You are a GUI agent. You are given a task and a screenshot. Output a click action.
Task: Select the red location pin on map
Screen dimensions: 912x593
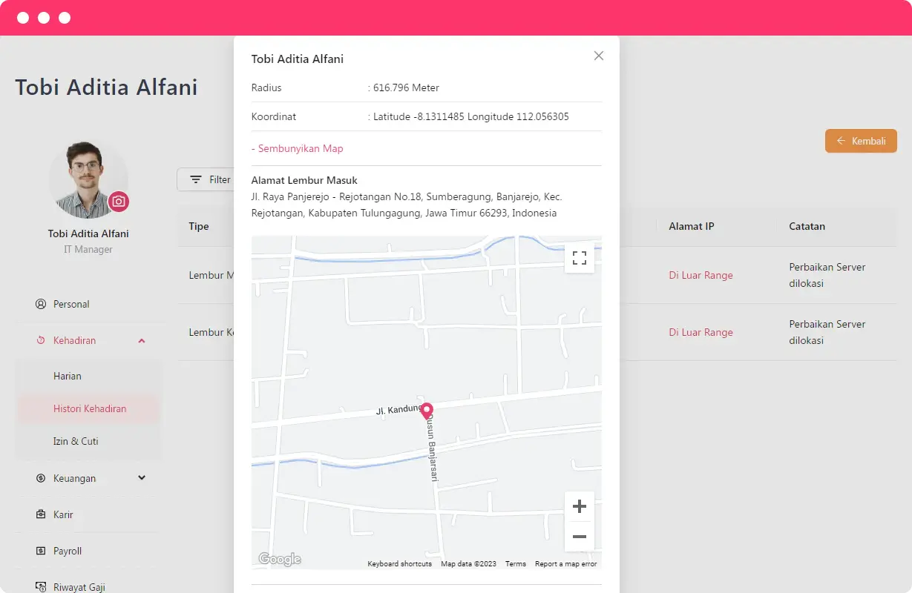click(x=427, y=412)
